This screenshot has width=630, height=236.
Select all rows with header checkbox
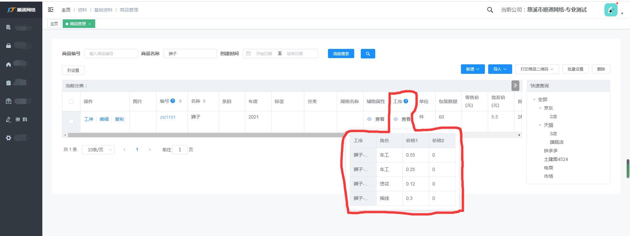point(71,101)
